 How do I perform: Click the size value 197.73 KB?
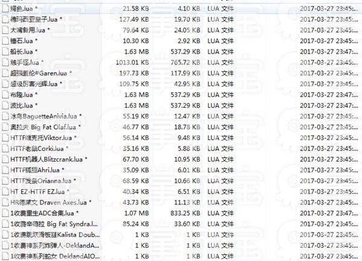(134, 74)
